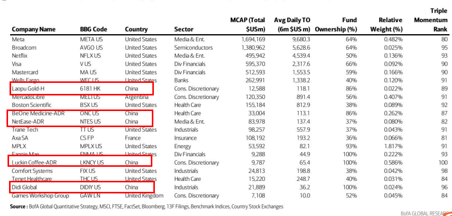
Task: Select the United Kingdom country cell
Action: click(x=144, y=195)
